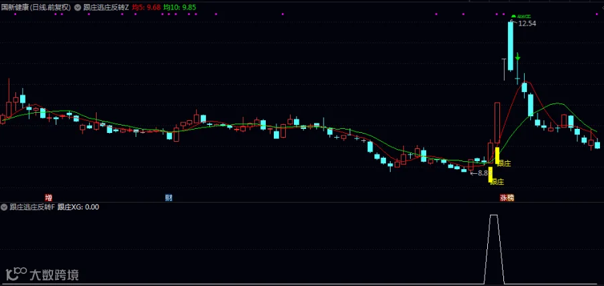The image size is (604, 286).
Task: Select the 均5: 9.68 moving average label
Action: 146,7
